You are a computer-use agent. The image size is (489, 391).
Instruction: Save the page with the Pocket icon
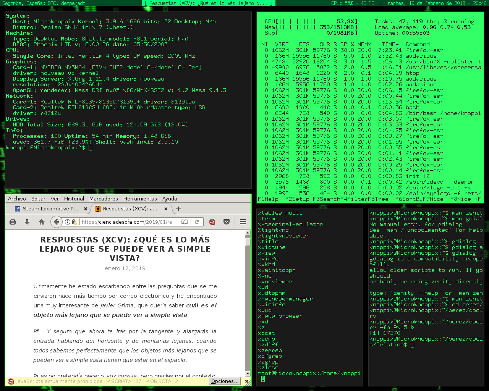[227, 222]
